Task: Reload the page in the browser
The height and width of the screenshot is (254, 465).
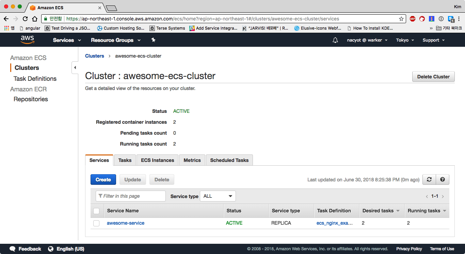Action: [25, 19]
